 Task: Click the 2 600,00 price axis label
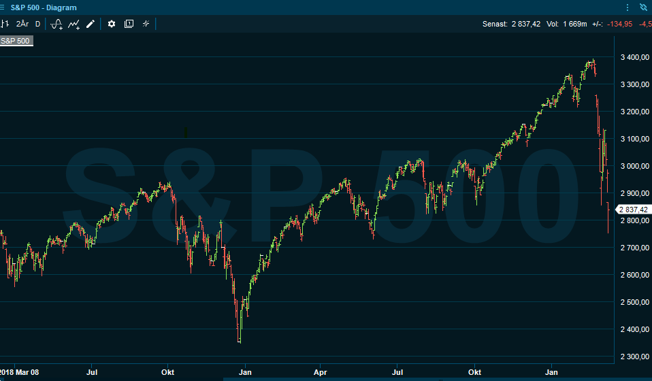[634, 275]
